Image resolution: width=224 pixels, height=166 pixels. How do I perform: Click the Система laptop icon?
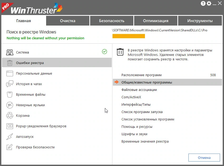(9, 52)
